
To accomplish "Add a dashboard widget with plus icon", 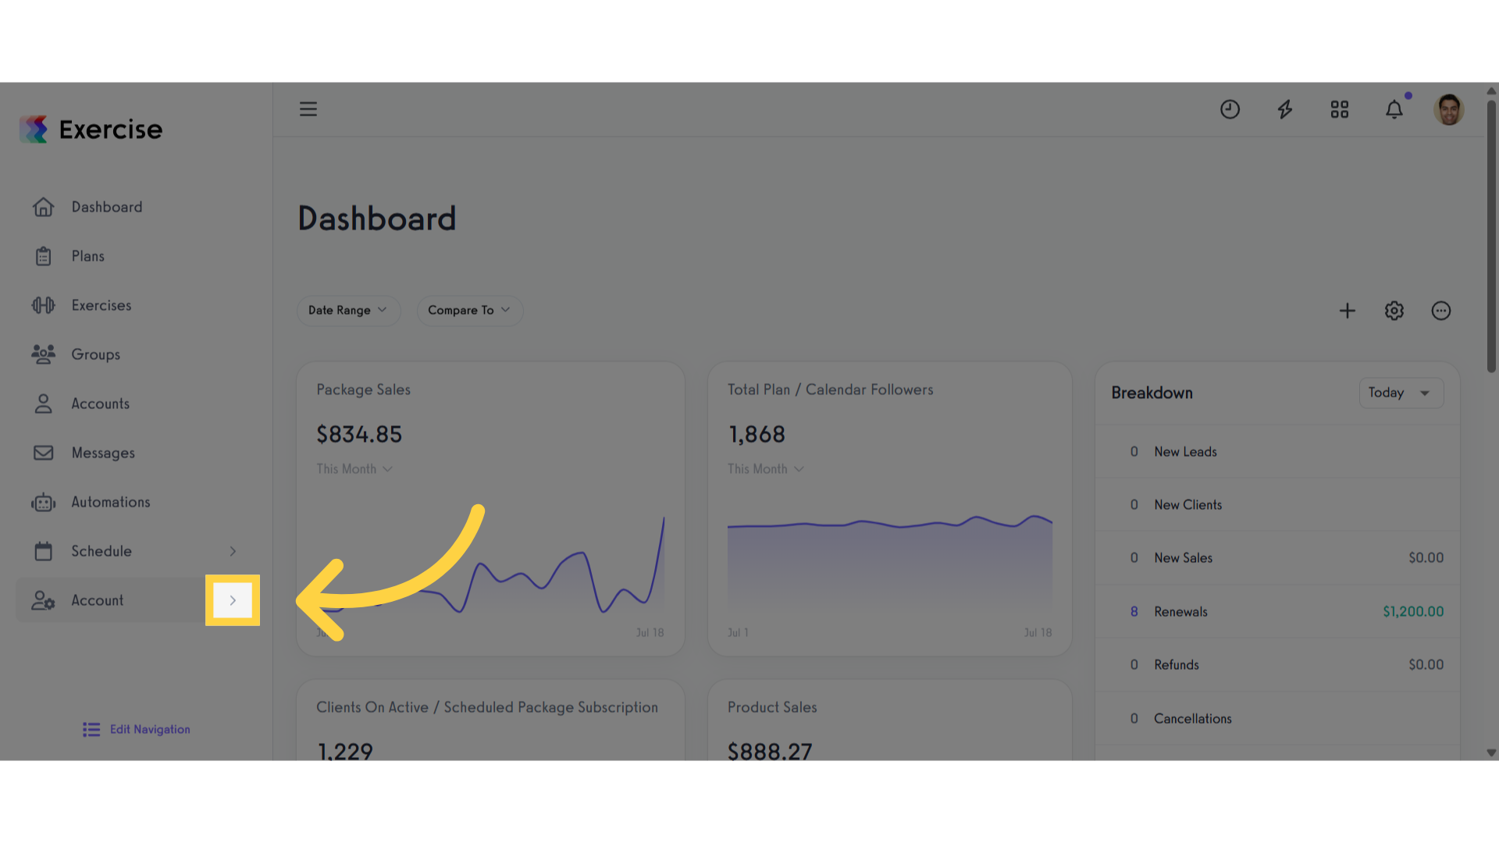I will [x=1348, y=311].
